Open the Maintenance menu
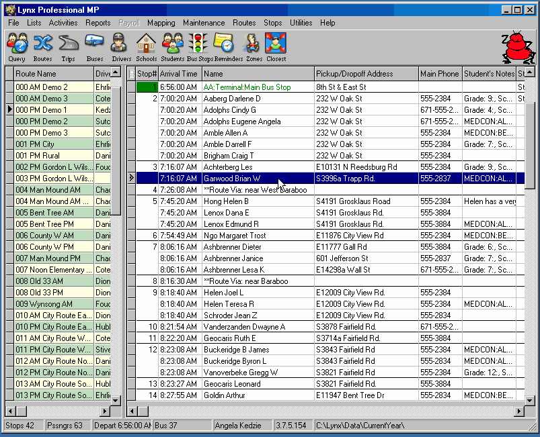 tap(204, 23)
